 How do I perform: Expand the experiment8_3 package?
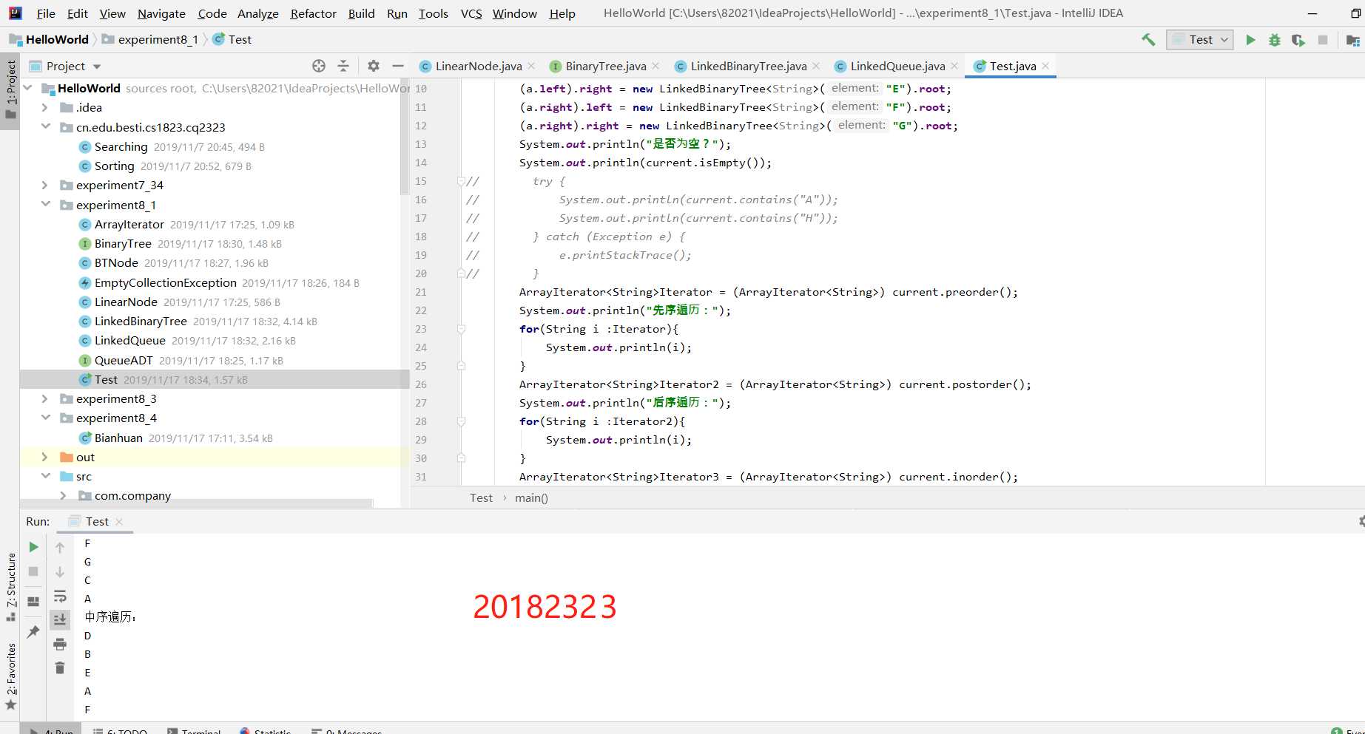tap(45, 398)
